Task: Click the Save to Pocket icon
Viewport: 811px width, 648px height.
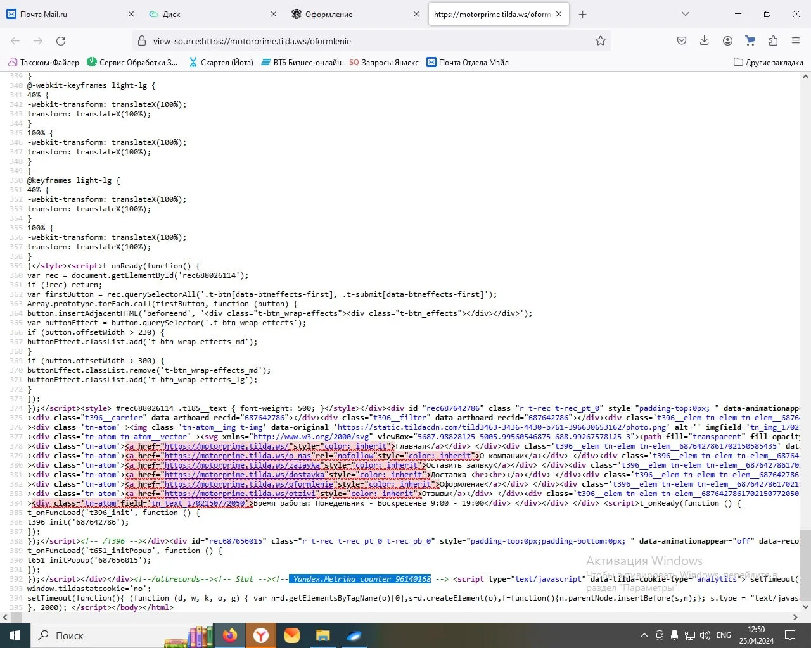Action: [681, 41]
